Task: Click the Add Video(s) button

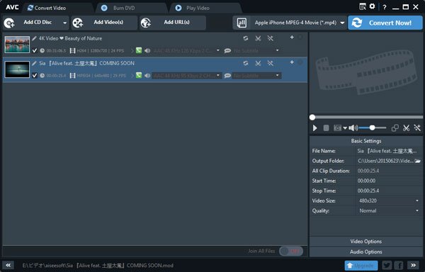Action: 104,23
